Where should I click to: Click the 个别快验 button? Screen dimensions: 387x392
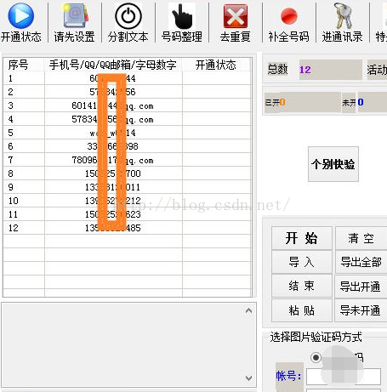[333, 164]
